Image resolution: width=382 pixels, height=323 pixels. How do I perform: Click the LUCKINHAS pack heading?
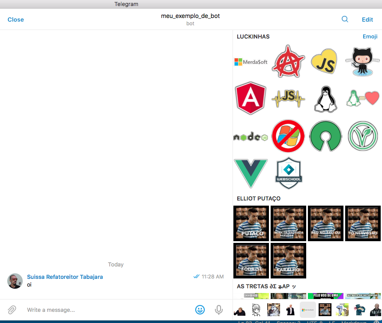coord(253,36)
